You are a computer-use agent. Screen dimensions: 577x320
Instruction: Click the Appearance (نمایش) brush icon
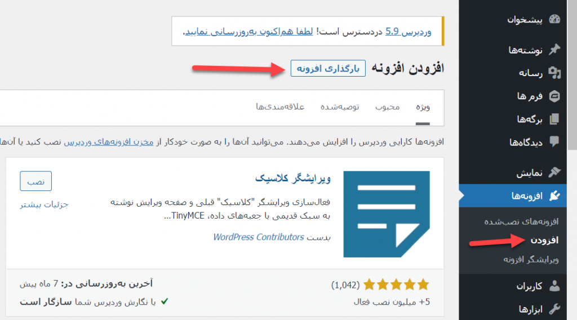[x=554, y=172]
